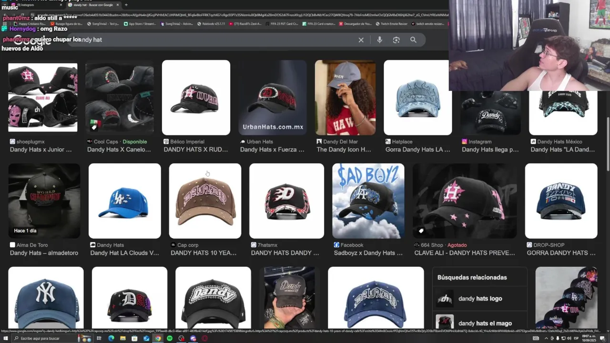Click the Instagram source label
Viewport: 610px width, 343px height.
(x=480, y=141)
